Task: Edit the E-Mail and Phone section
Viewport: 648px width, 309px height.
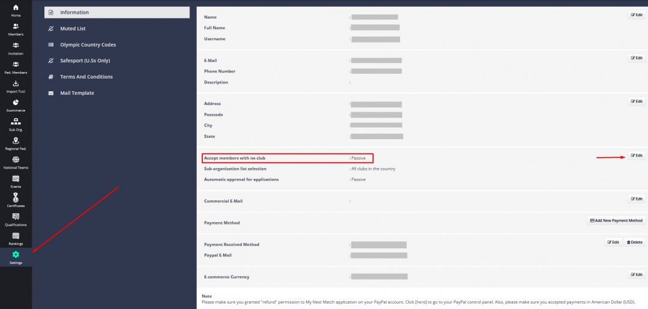Action: [637, 58]
